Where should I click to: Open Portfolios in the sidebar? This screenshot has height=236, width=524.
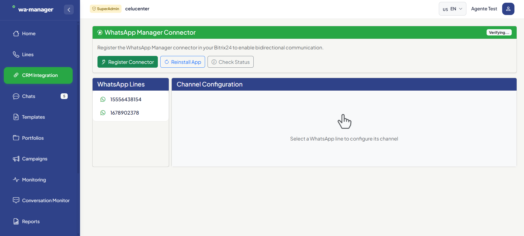[x=38, y=138]
